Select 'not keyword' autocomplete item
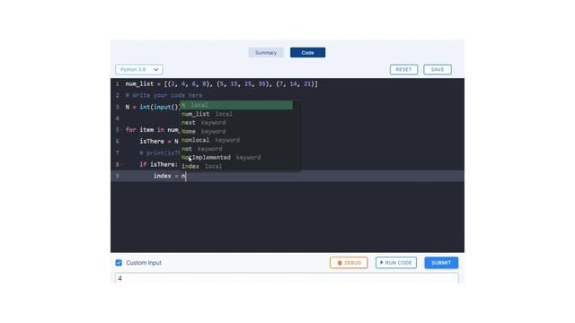575x323 pixels. pos(236,149)
